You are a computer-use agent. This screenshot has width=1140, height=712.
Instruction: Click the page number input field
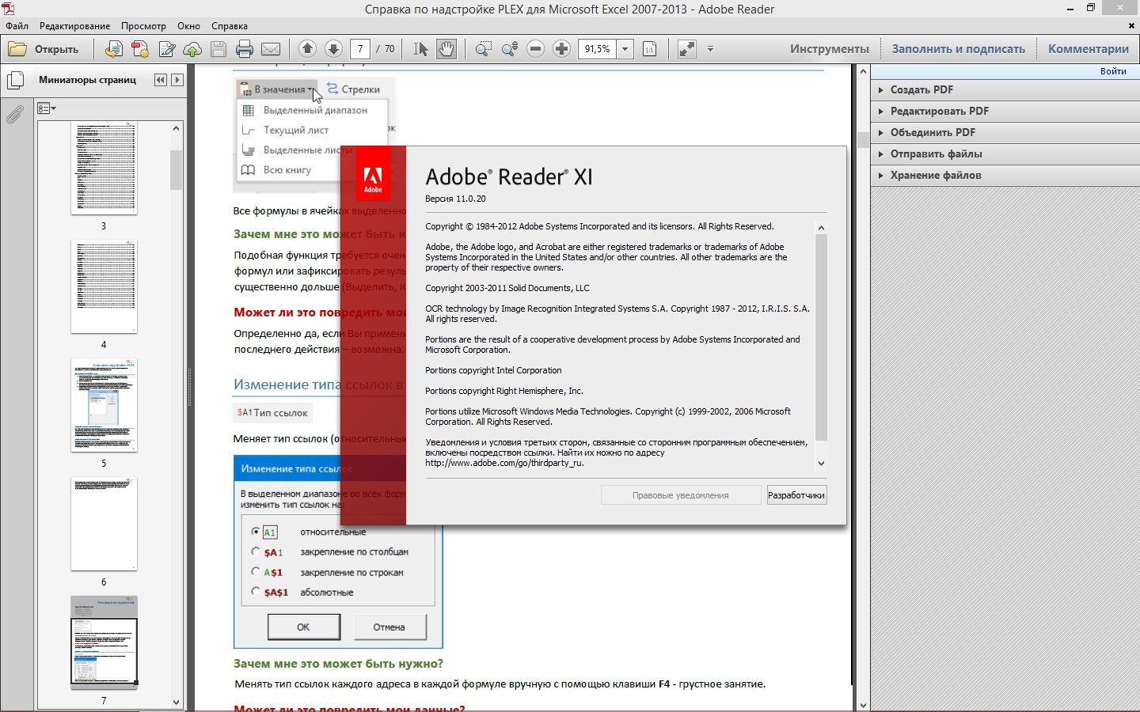pos(360,49)
